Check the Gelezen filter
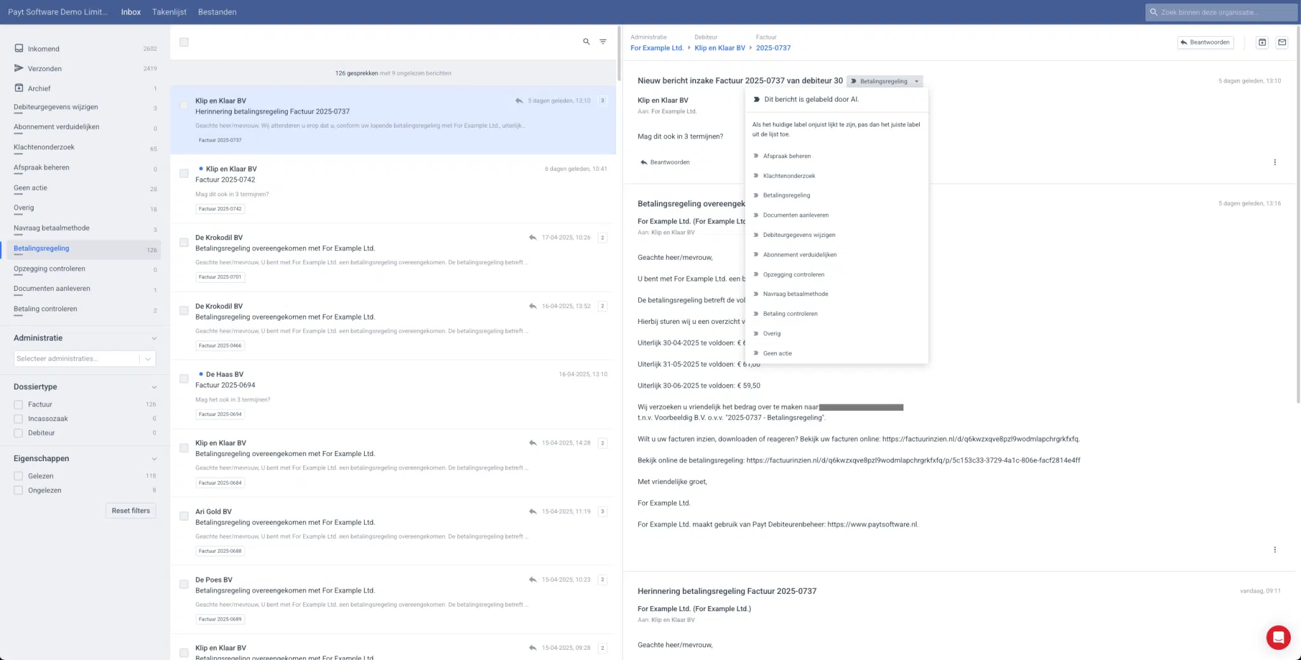The width and height of the screenshot is (1301, 660). coord(18,476)
